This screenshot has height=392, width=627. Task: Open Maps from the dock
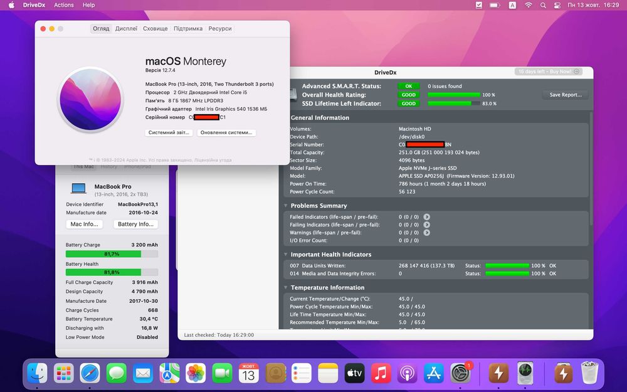point(169,374)
